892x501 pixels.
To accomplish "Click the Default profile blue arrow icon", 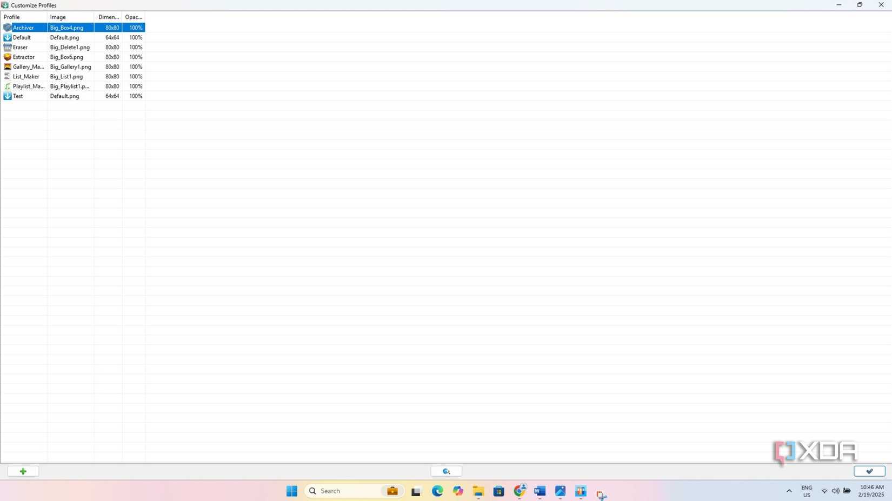I will 7,37.
